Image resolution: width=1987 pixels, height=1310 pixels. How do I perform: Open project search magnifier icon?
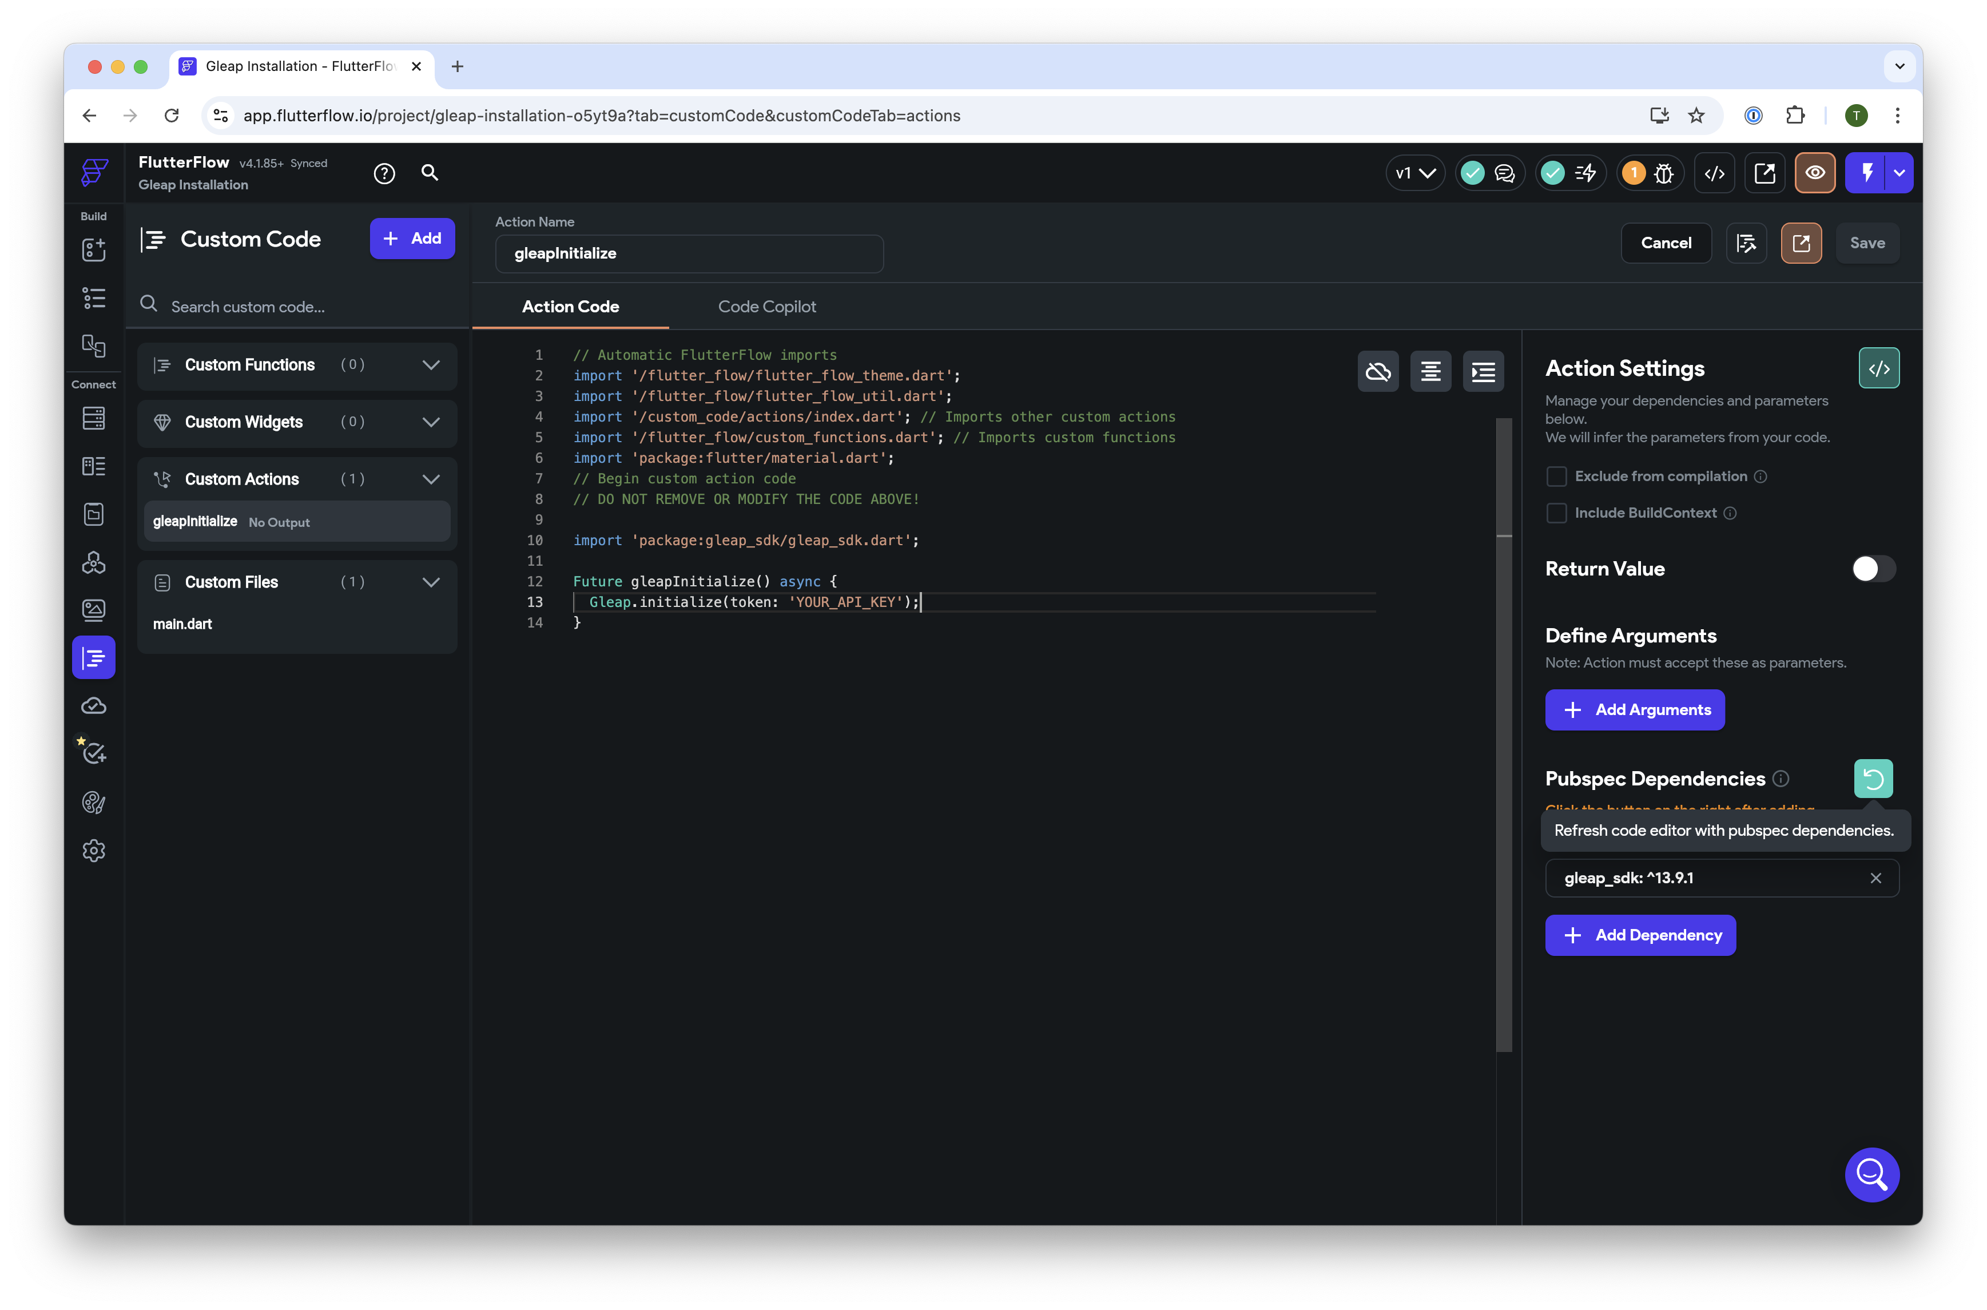pyautogui.click(x=430, y=172)
